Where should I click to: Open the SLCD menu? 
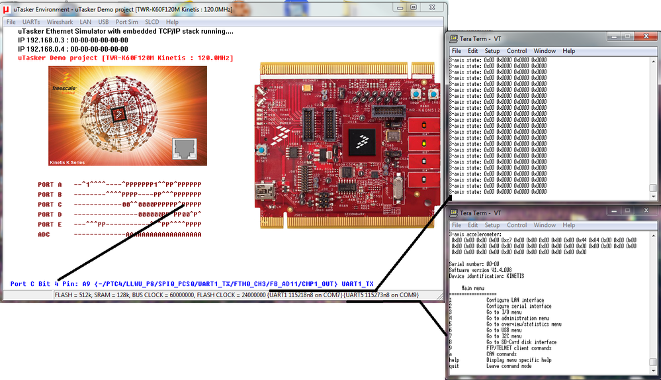tap(152, 22)
